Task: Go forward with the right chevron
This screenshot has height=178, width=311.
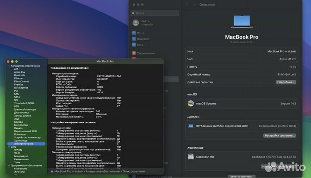Action: point(194,5)
